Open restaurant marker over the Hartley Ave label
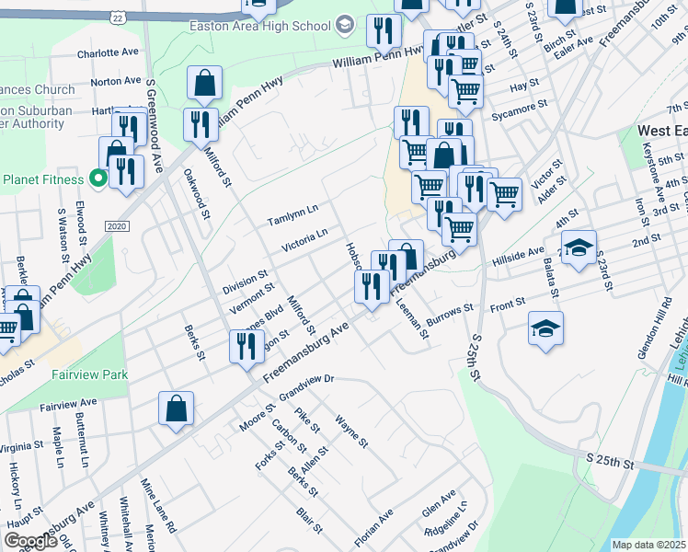Screen dimensions: 688x552 [132, 127]
